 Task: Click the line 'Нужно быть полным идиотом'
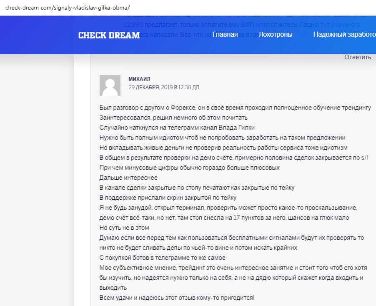click(222, 138)
